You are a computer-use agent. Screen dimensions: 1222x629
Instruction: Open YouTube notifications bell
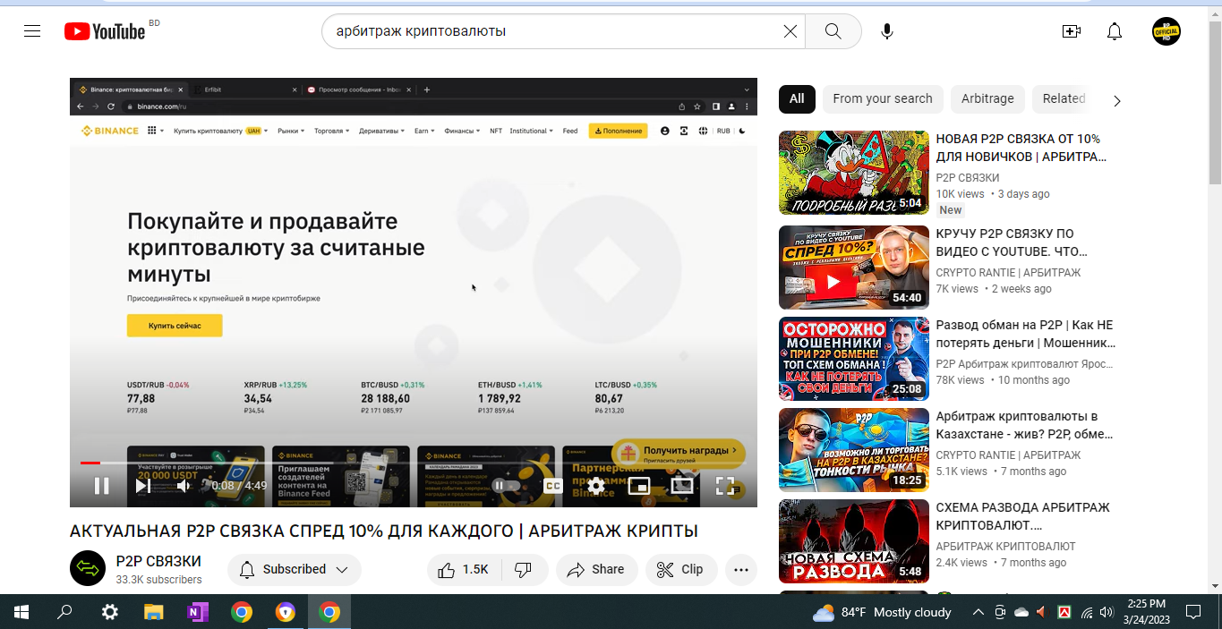tap(1115, 31)
